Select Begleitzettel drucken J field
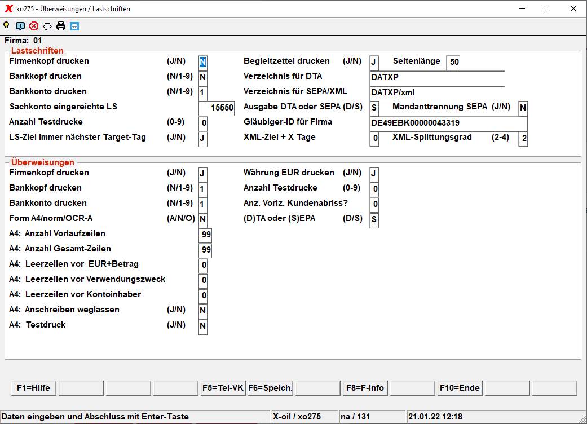 [x=374, y=62]
